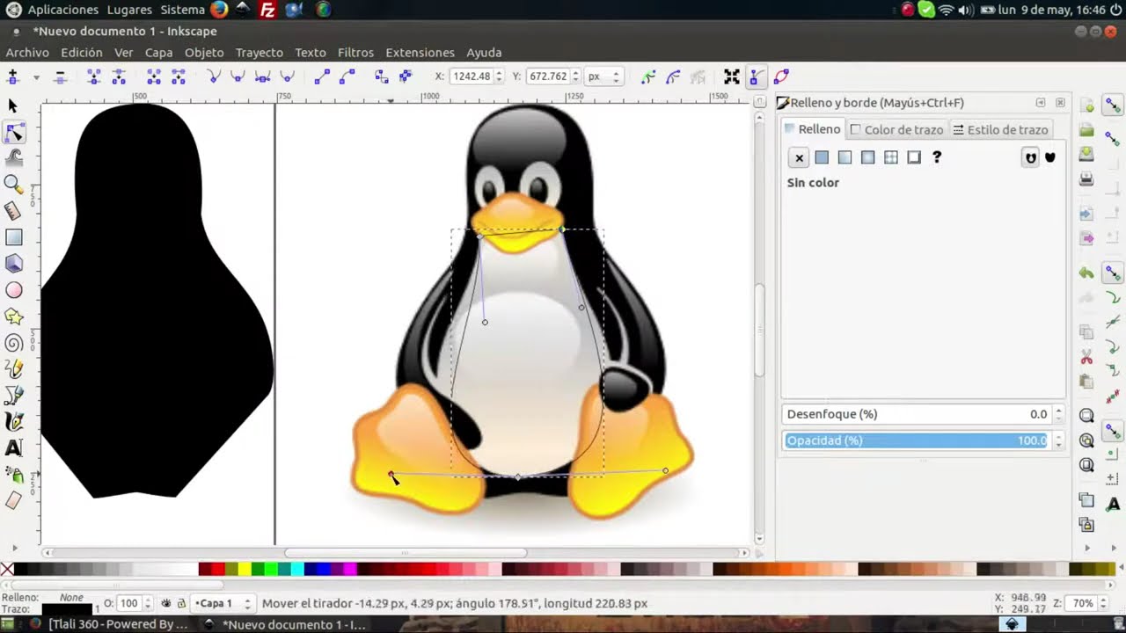Open the Archivo menu
1126x633 pixels.
[27, 53]
